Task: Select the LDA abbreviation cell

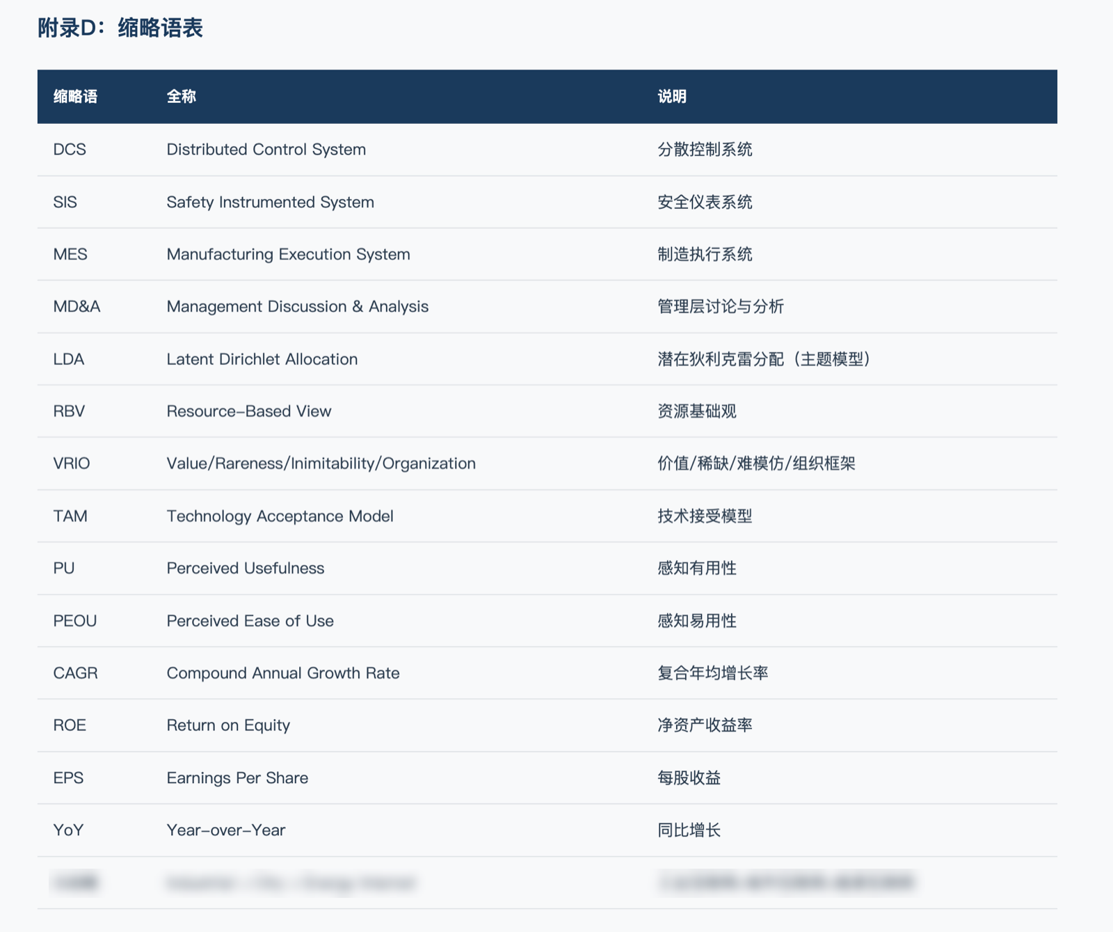Action: 69,359
